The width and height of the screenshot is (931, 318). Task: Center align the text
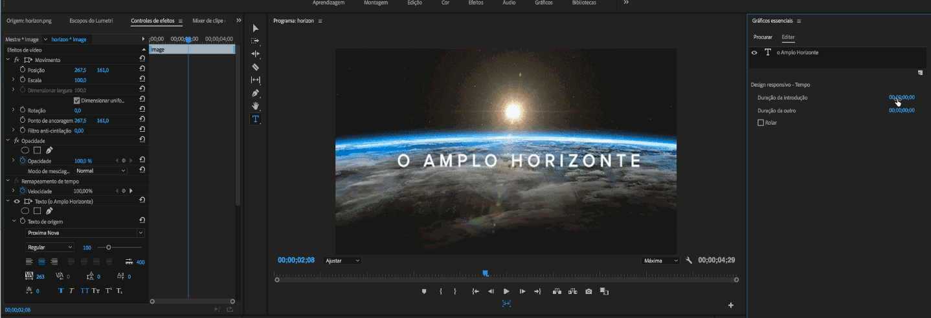tap(41, 261)
